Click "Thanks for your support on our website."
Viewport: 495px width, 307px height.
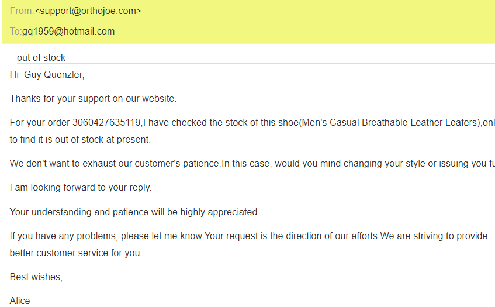coord(93,99)
